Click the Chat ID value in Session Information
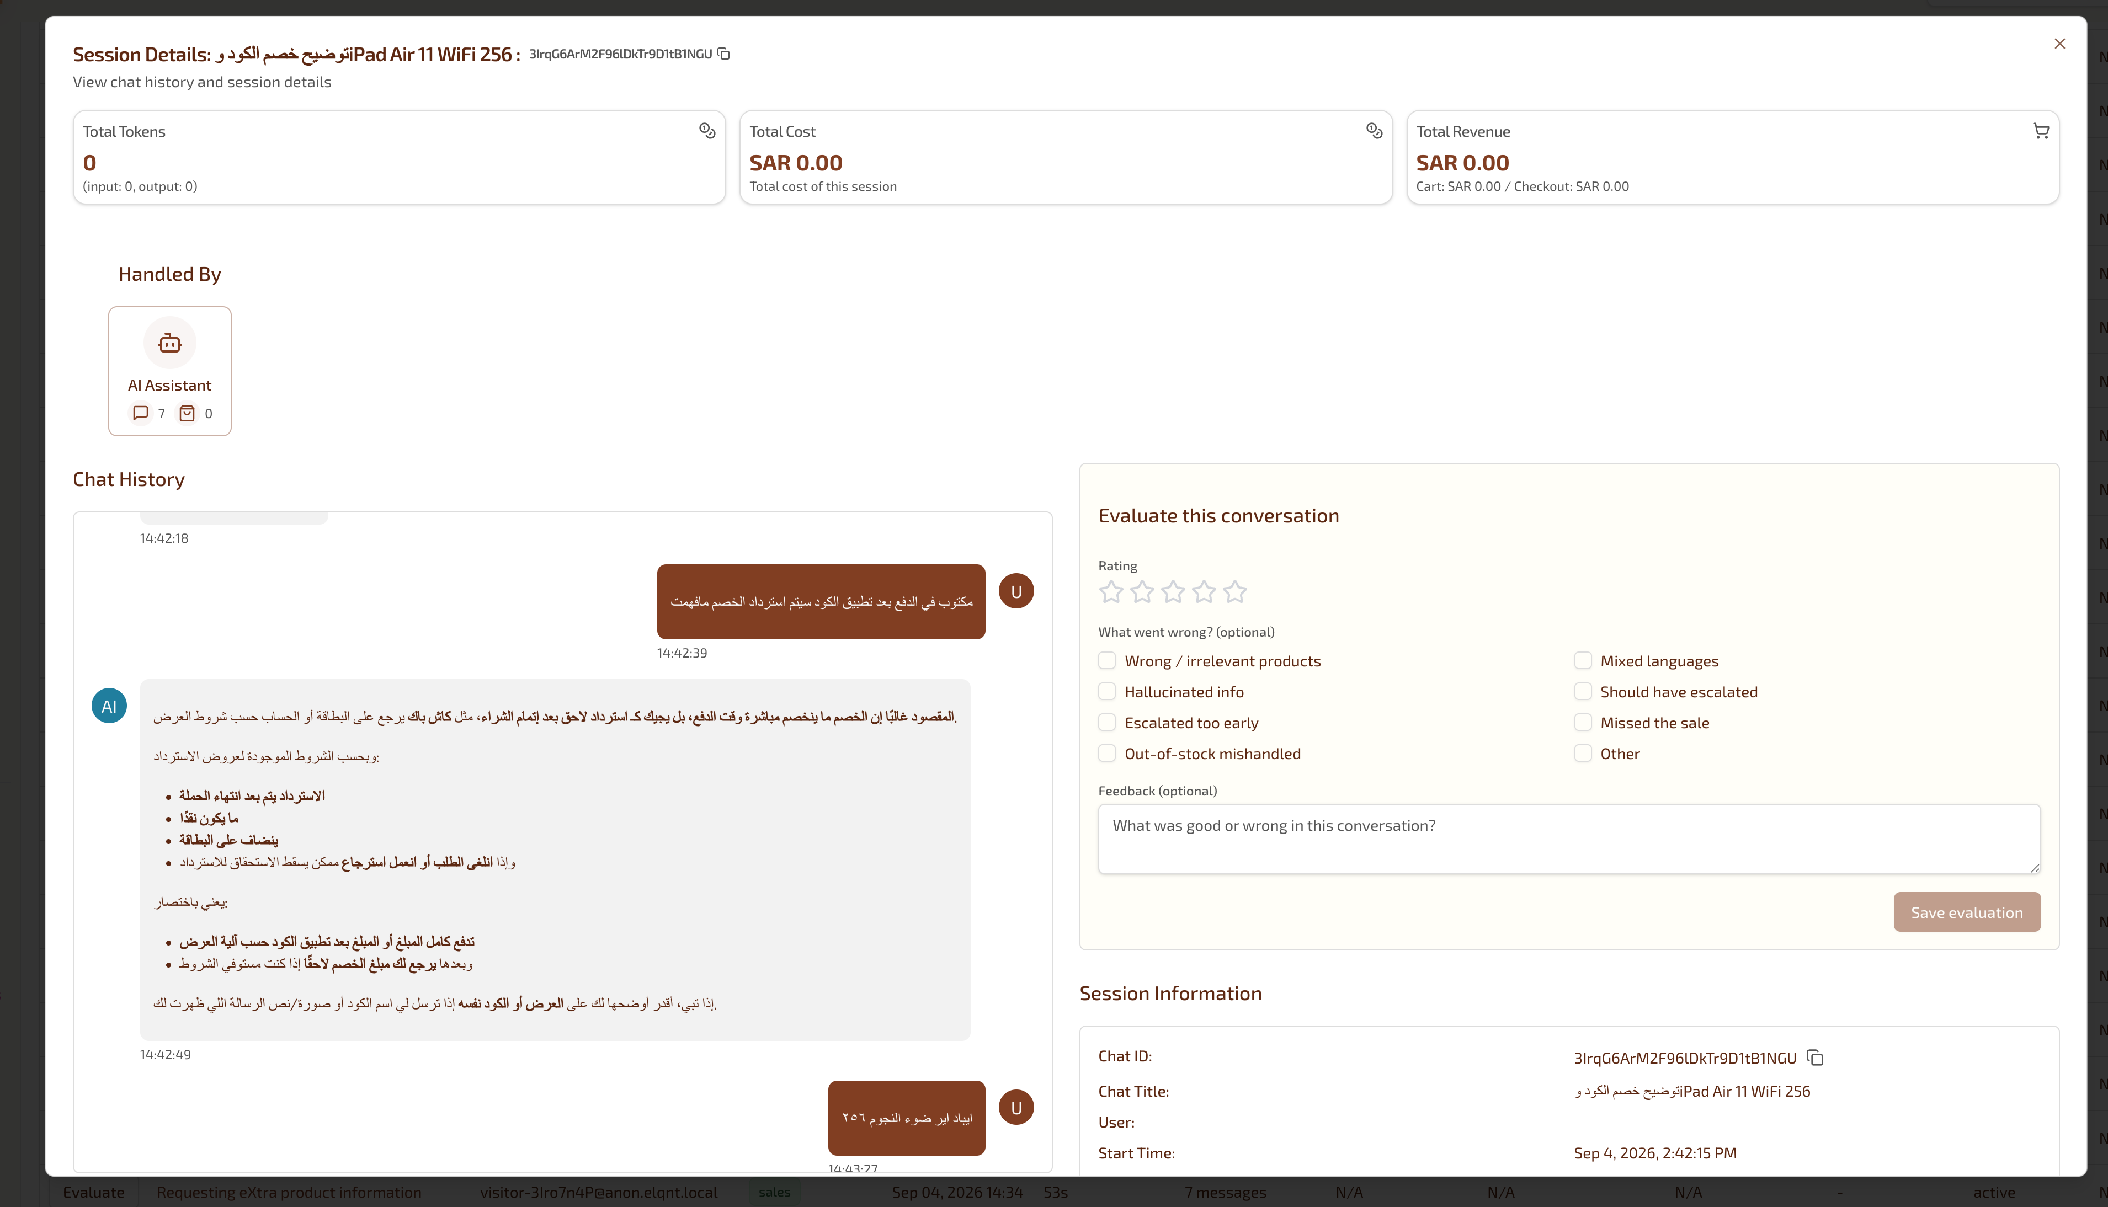The width and height of the screenshot is (2108, 1207). (1685, 1058)
